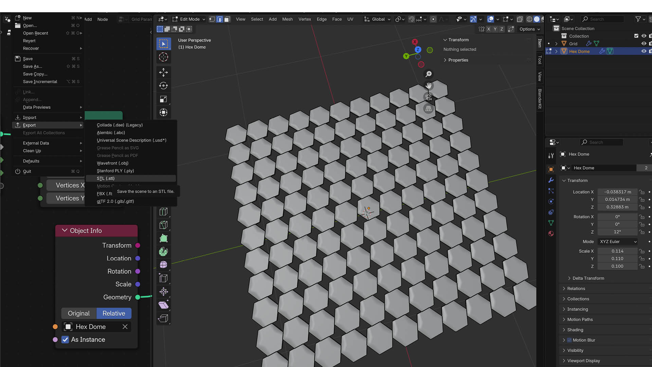
Task: Open the Edit Mode dropdown
Action: pyautogui.click(x=189, y=19)
